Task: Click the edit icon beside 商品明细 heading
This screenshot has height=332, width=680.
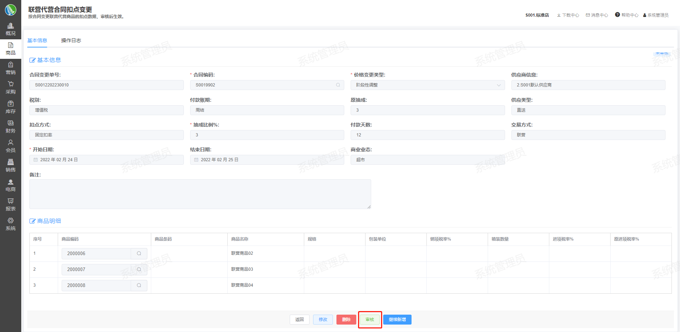Action: coord(32,221)
